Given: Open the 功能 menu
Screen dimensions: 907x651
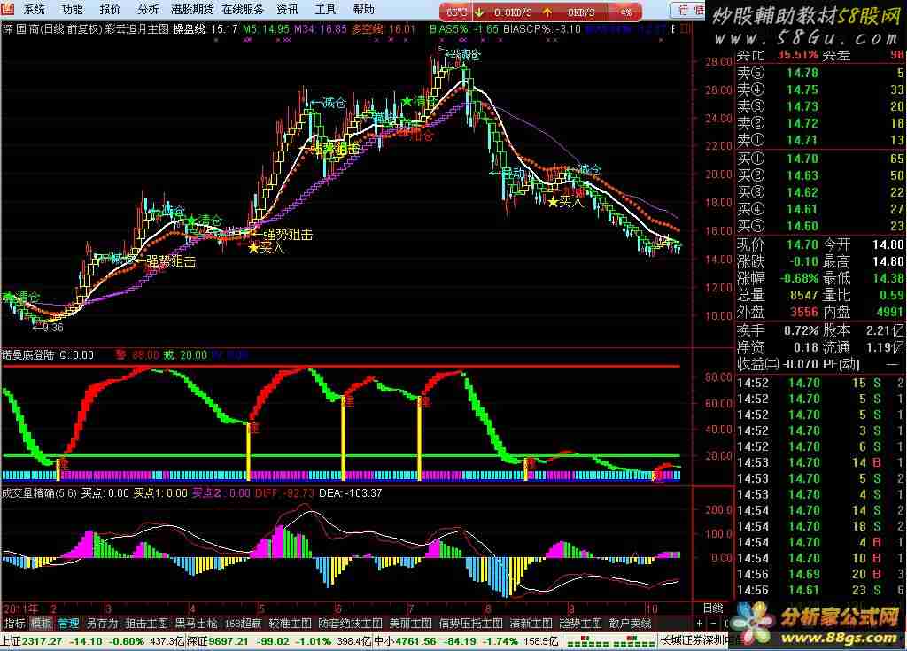Looking at the screenshot, I should (73, 9).
